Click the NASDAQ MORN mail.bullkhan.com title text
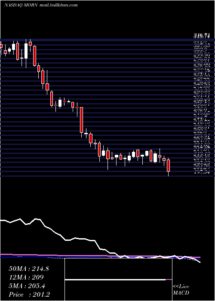215x301 pixels. pos(41,5)
